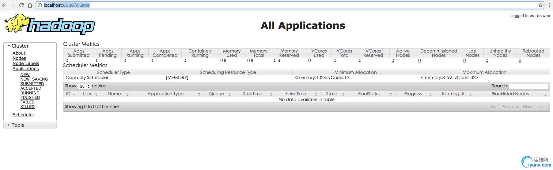
Task: Expand the Tools sidebar section
Action: (30, 125)
